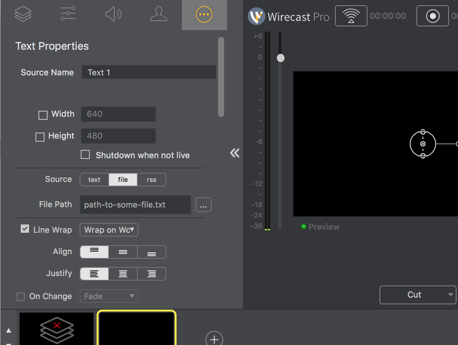Click the audio volume slider knob
Screen dimensions: 458x345
point(280,58)
